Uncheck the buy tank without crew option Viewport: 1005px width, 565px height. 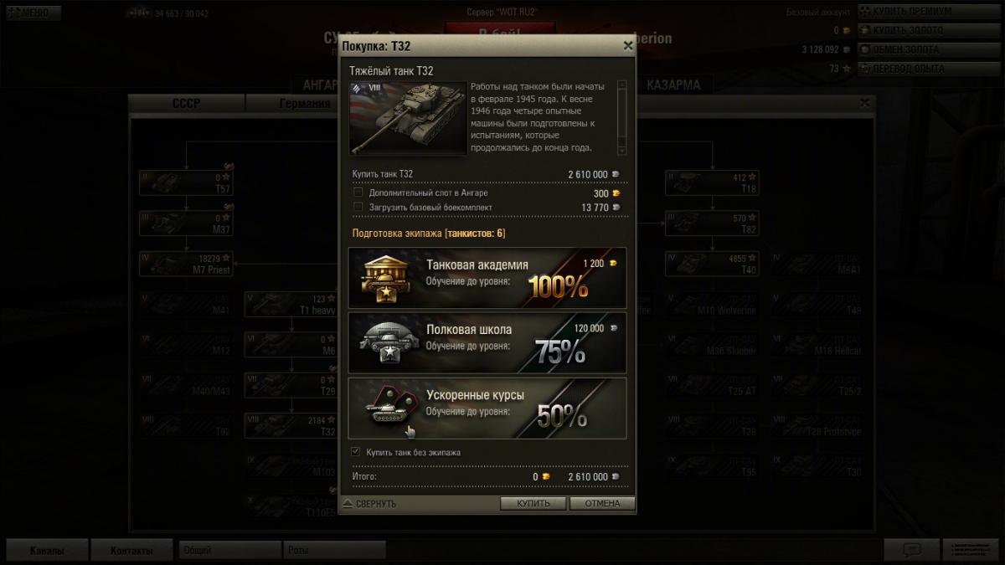356,451
